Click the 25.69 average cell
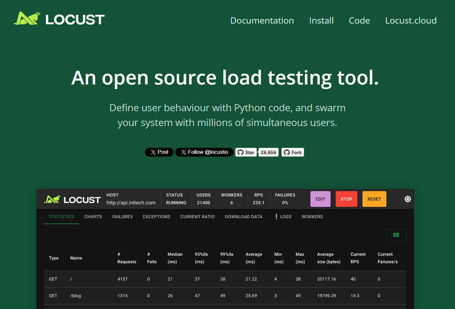The height and width of the screenshot is (309, 455). 251,296
